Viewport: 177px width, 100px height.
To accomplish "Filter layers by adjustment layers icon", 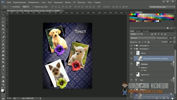I will coord(155,34).
